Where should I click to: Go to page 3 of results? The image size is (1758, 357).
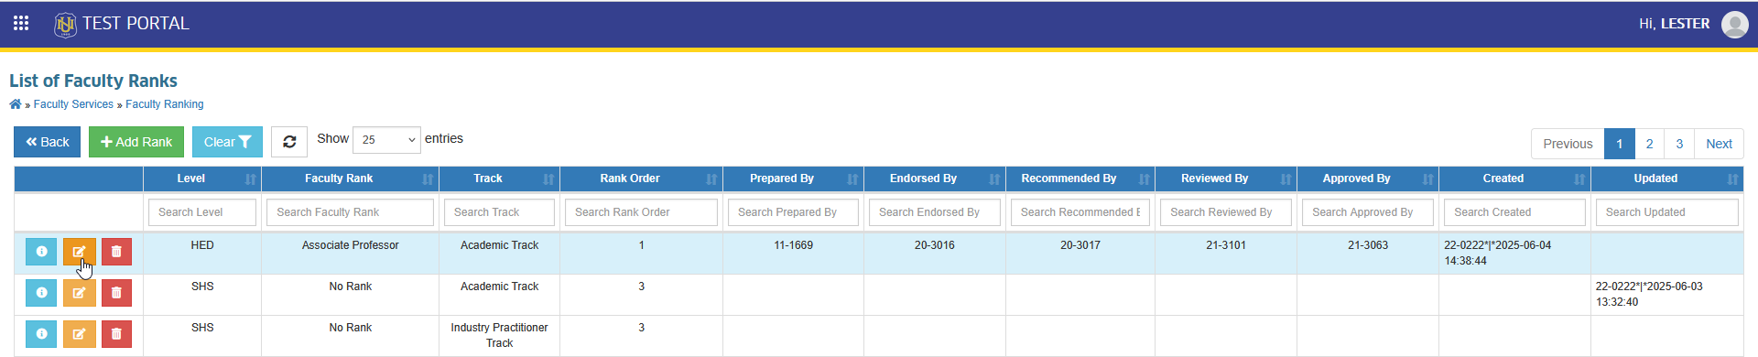1679,144
